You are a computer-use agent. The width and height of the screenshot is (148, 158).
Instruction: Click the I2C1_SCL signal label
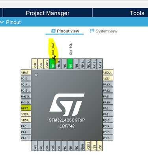click(x=71, y=49)
